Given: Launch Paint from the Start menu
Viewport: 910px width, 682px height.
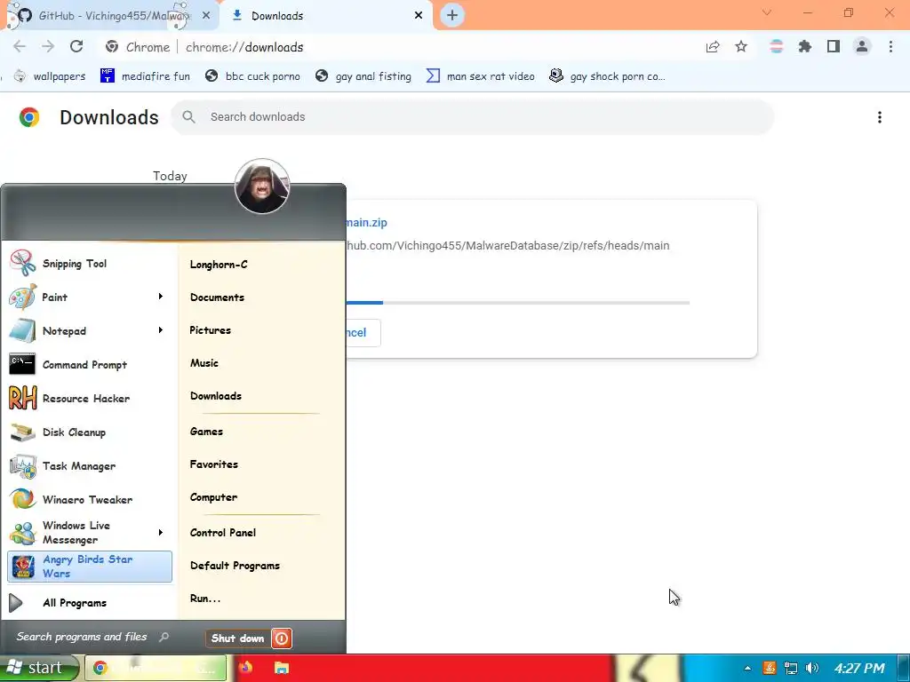Looking at the screenshot, I should [54, 297].
